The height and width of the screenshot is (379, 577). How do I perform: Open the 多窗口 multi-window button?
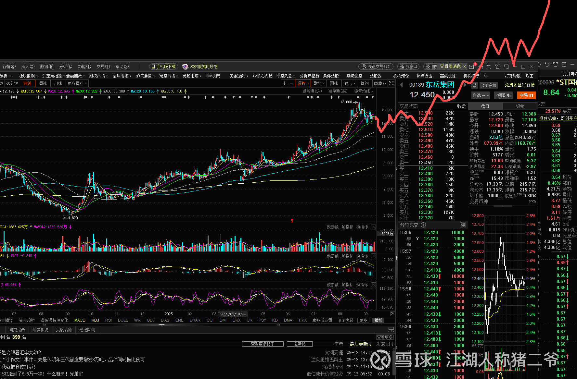[408, 67]
